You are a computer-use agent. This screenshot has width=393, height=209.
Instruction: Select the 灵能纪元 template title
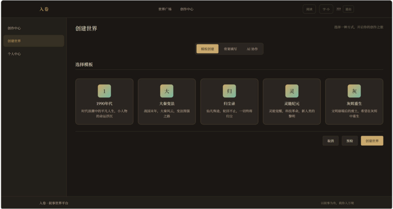[x=292, y=103]
